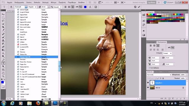Viewport: 189px width, 106px height.
Task: Open the Επεξεργασία menu
Action: coord(19,2)
